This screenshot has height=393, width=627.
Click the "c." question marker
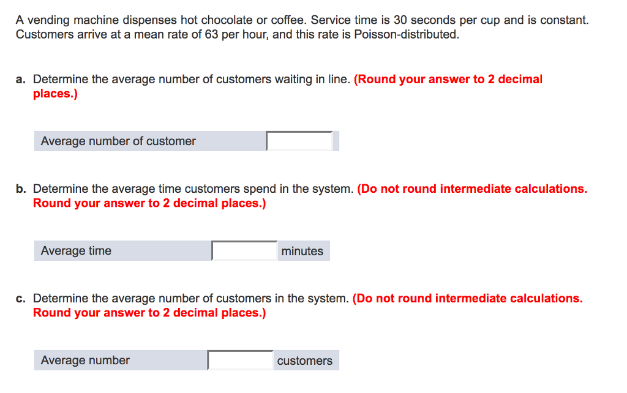coord(21,299)
